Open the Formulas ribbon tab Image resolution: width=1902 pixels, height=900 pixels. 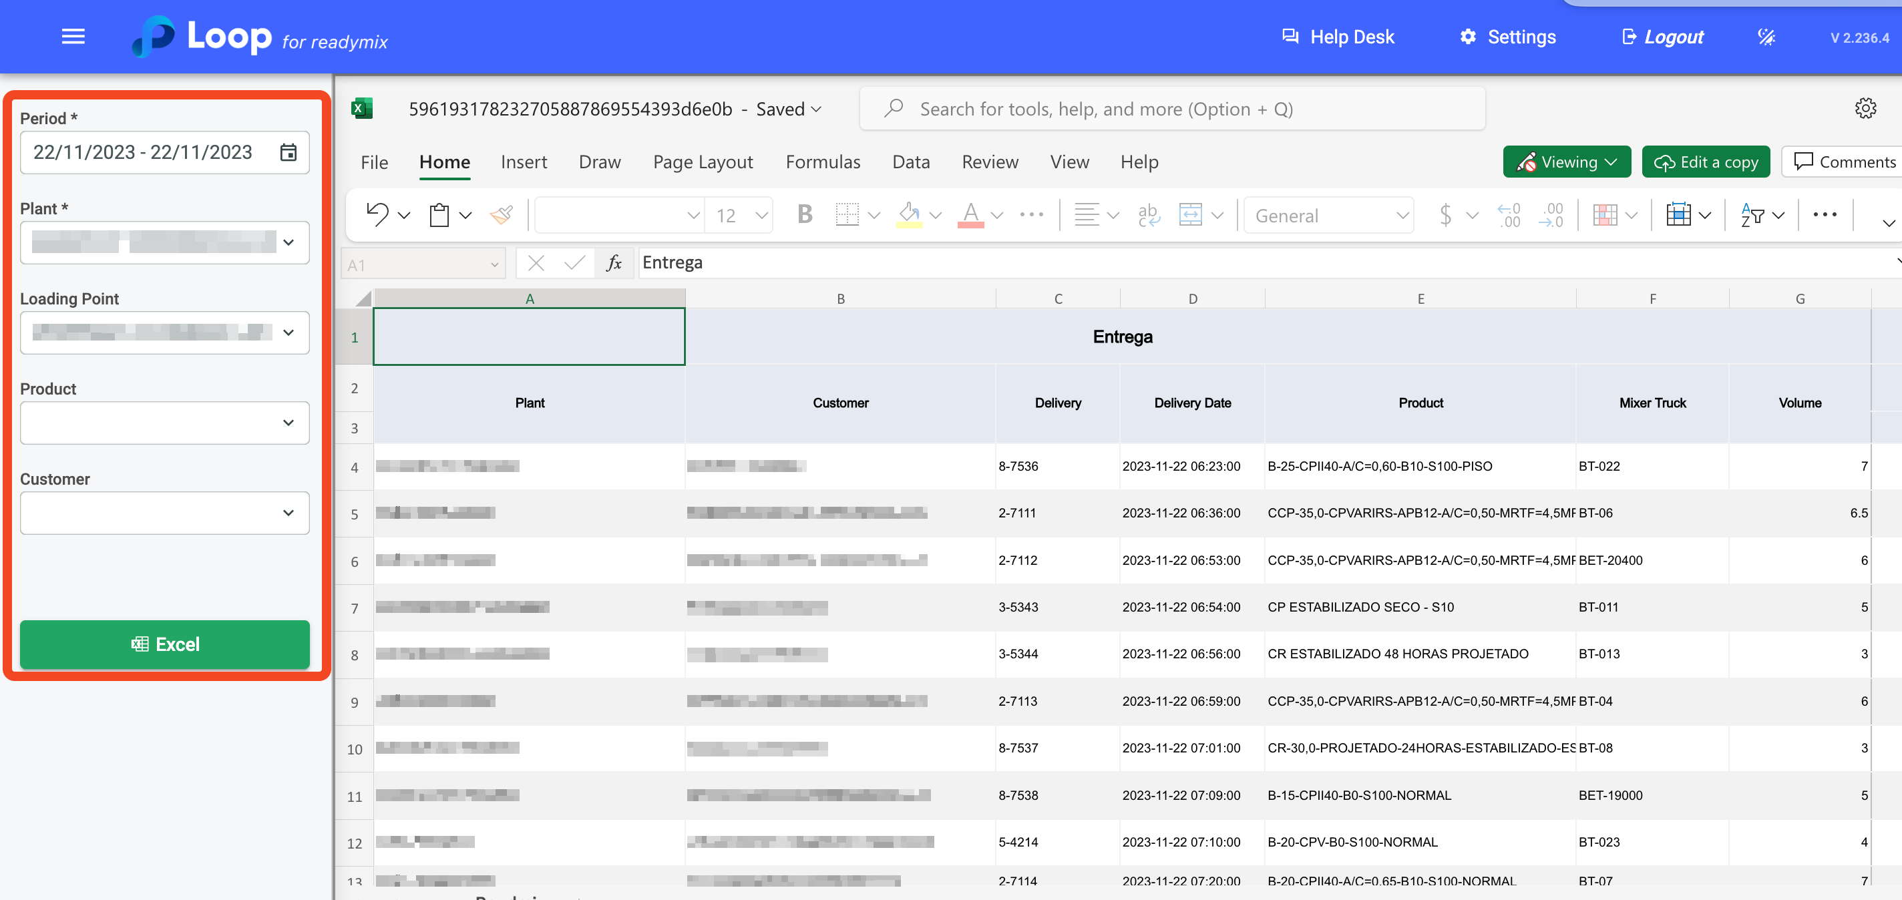(823, 162)
